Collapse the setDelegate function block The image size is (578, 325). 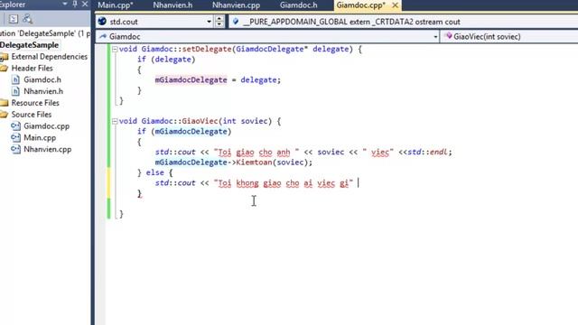[x=115, y=49]
